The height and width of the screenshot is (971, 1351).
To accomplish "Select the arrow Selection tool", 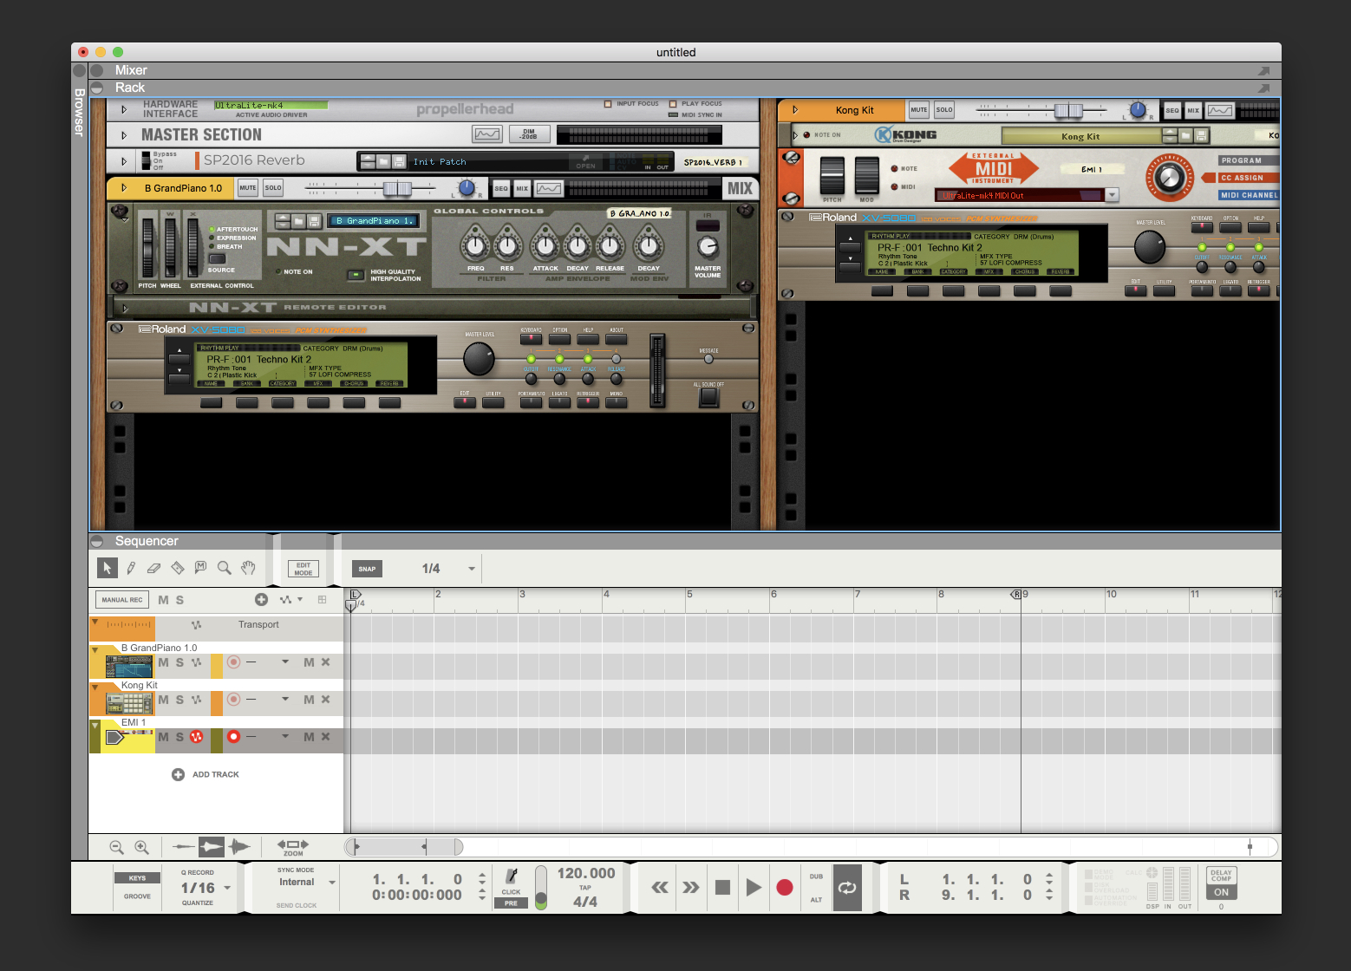I will (x=108, y=568).
